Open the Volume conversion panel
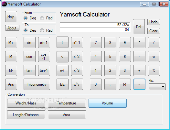Image resolution: width=170 pixels, height=130 pixels. [107, 103]
